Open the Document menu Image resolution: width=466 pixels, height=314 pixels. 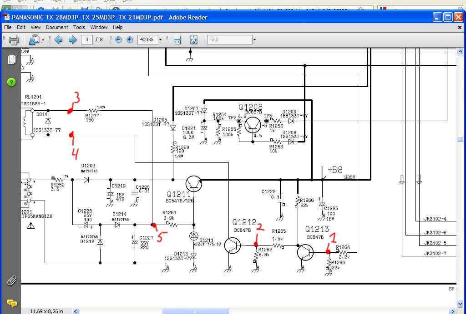click(57, 27)
